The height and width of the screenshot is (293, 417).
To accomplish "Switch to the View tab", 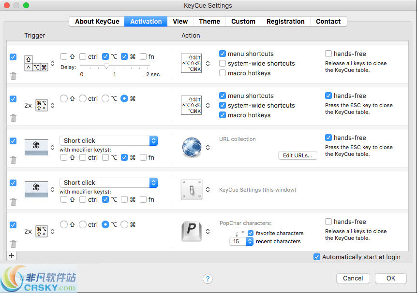I will [180, 22].
